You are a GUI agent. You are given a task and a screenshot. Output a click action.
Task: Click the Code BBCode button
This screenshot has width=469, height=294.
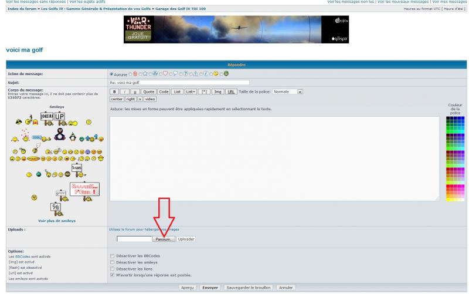point(164,92)
